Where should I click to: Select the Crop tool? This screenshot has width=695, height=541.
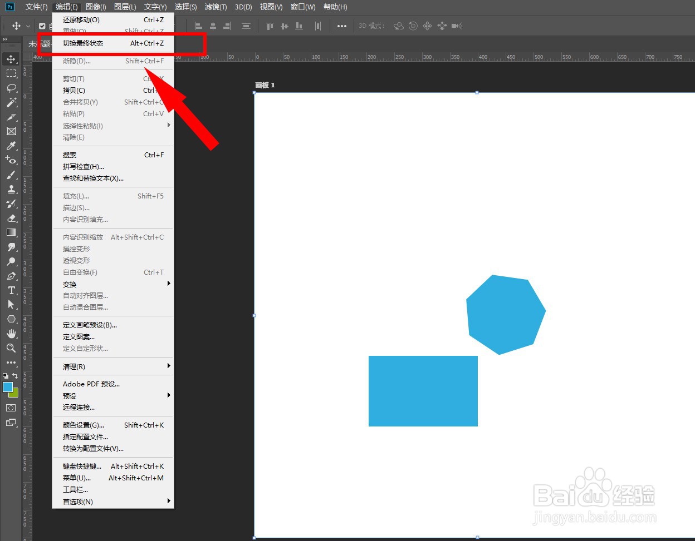tap(11, 117)
